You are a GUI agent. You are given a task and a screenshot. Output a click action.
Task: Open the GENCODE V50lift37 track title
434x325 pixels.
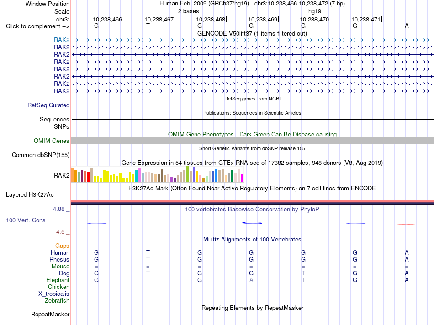[252, 33]
